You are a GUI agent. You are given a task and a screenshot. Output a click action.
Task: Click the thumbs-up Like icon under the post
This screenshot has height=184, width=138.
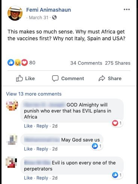[19, 78]
